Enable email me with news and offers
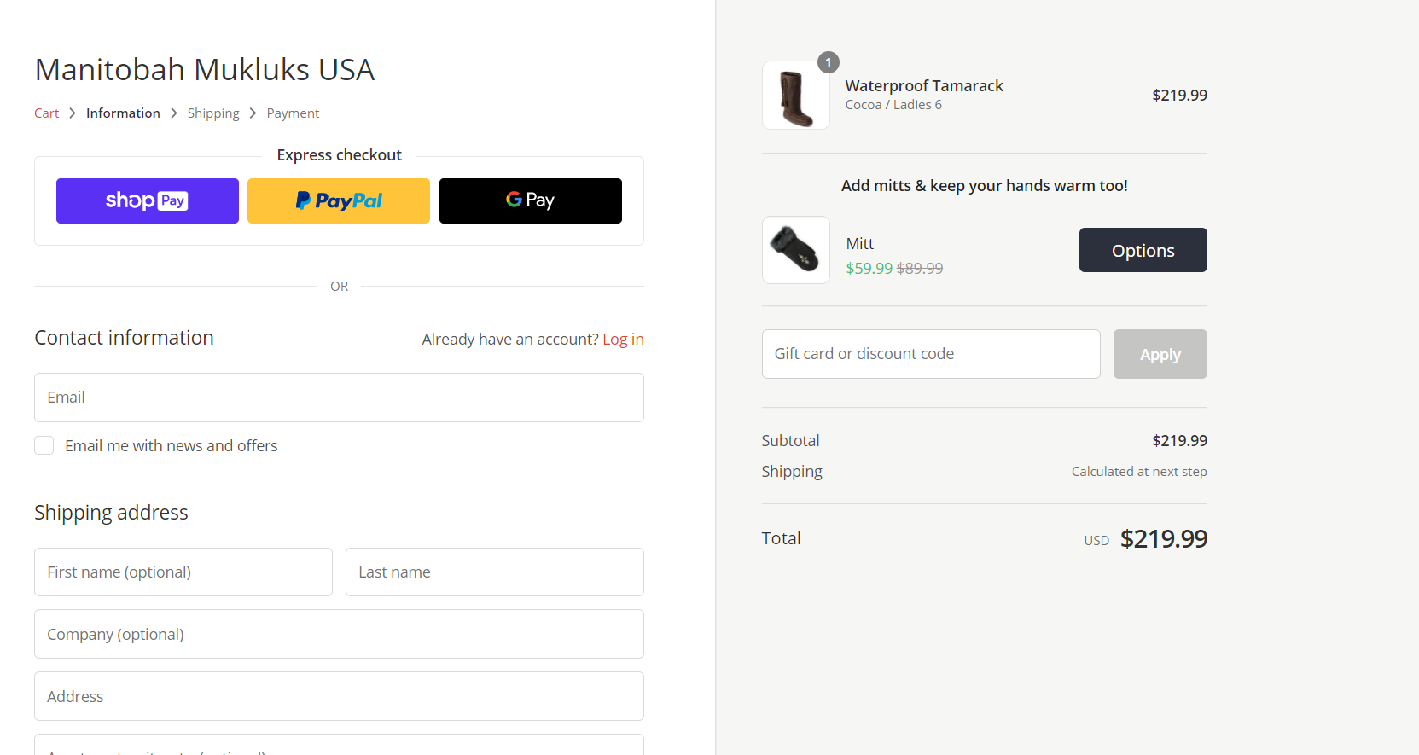 click(44, 445)
